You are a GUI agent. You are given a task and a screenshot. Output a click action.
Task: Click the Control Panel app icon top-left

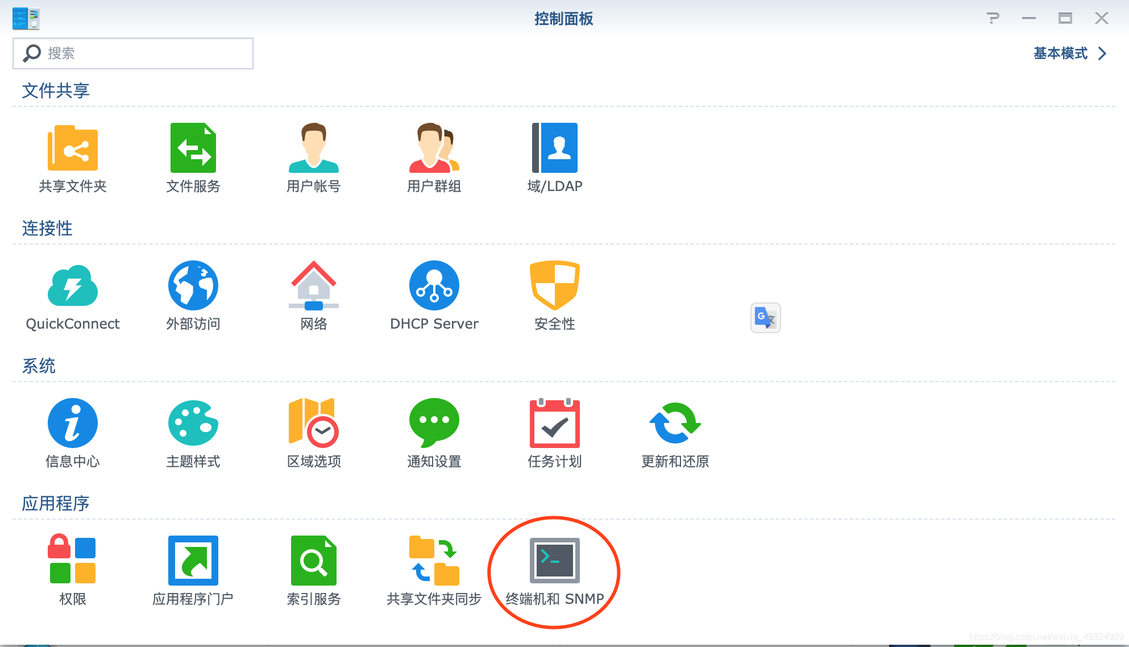pyautogui.click(x=26, y=19)
